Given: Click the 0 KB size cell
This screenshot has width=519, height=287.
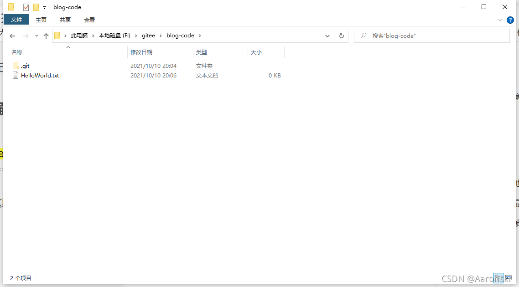Looking at the screenshot, I should [275, 75].
